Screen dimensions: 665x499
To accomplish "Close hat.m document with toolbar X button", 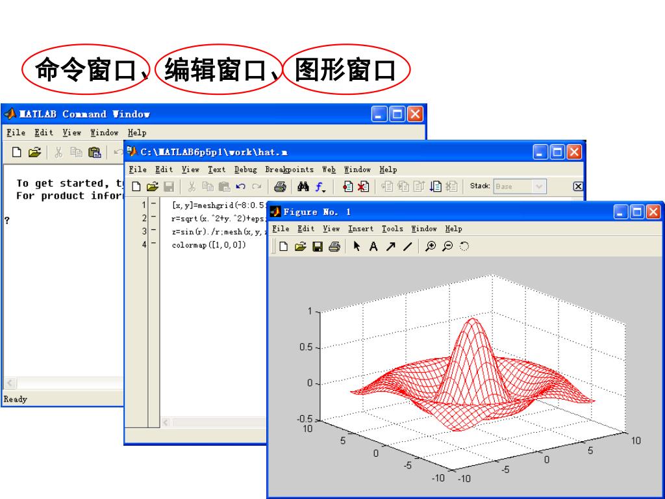I will pos(577,186).
